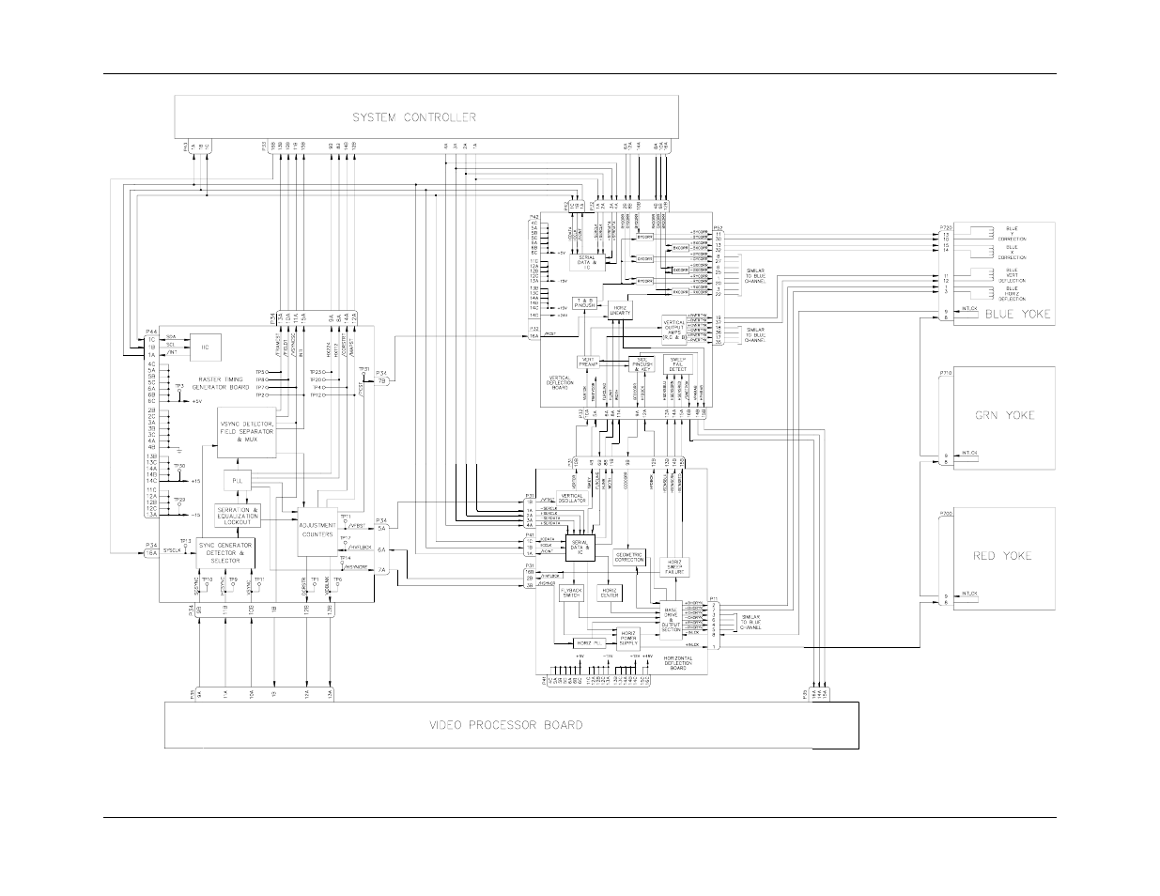Click the GRN YOKE block label
1160x896 pixels.
pos(1004,415)
